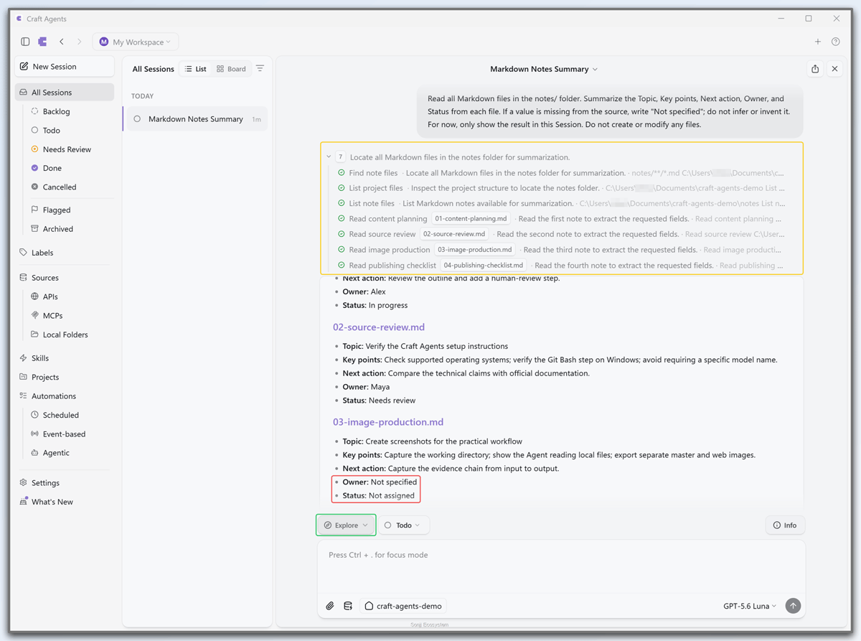Screen dimensions: 861x641
Task: Open Event-based automations
Action: 65,434
